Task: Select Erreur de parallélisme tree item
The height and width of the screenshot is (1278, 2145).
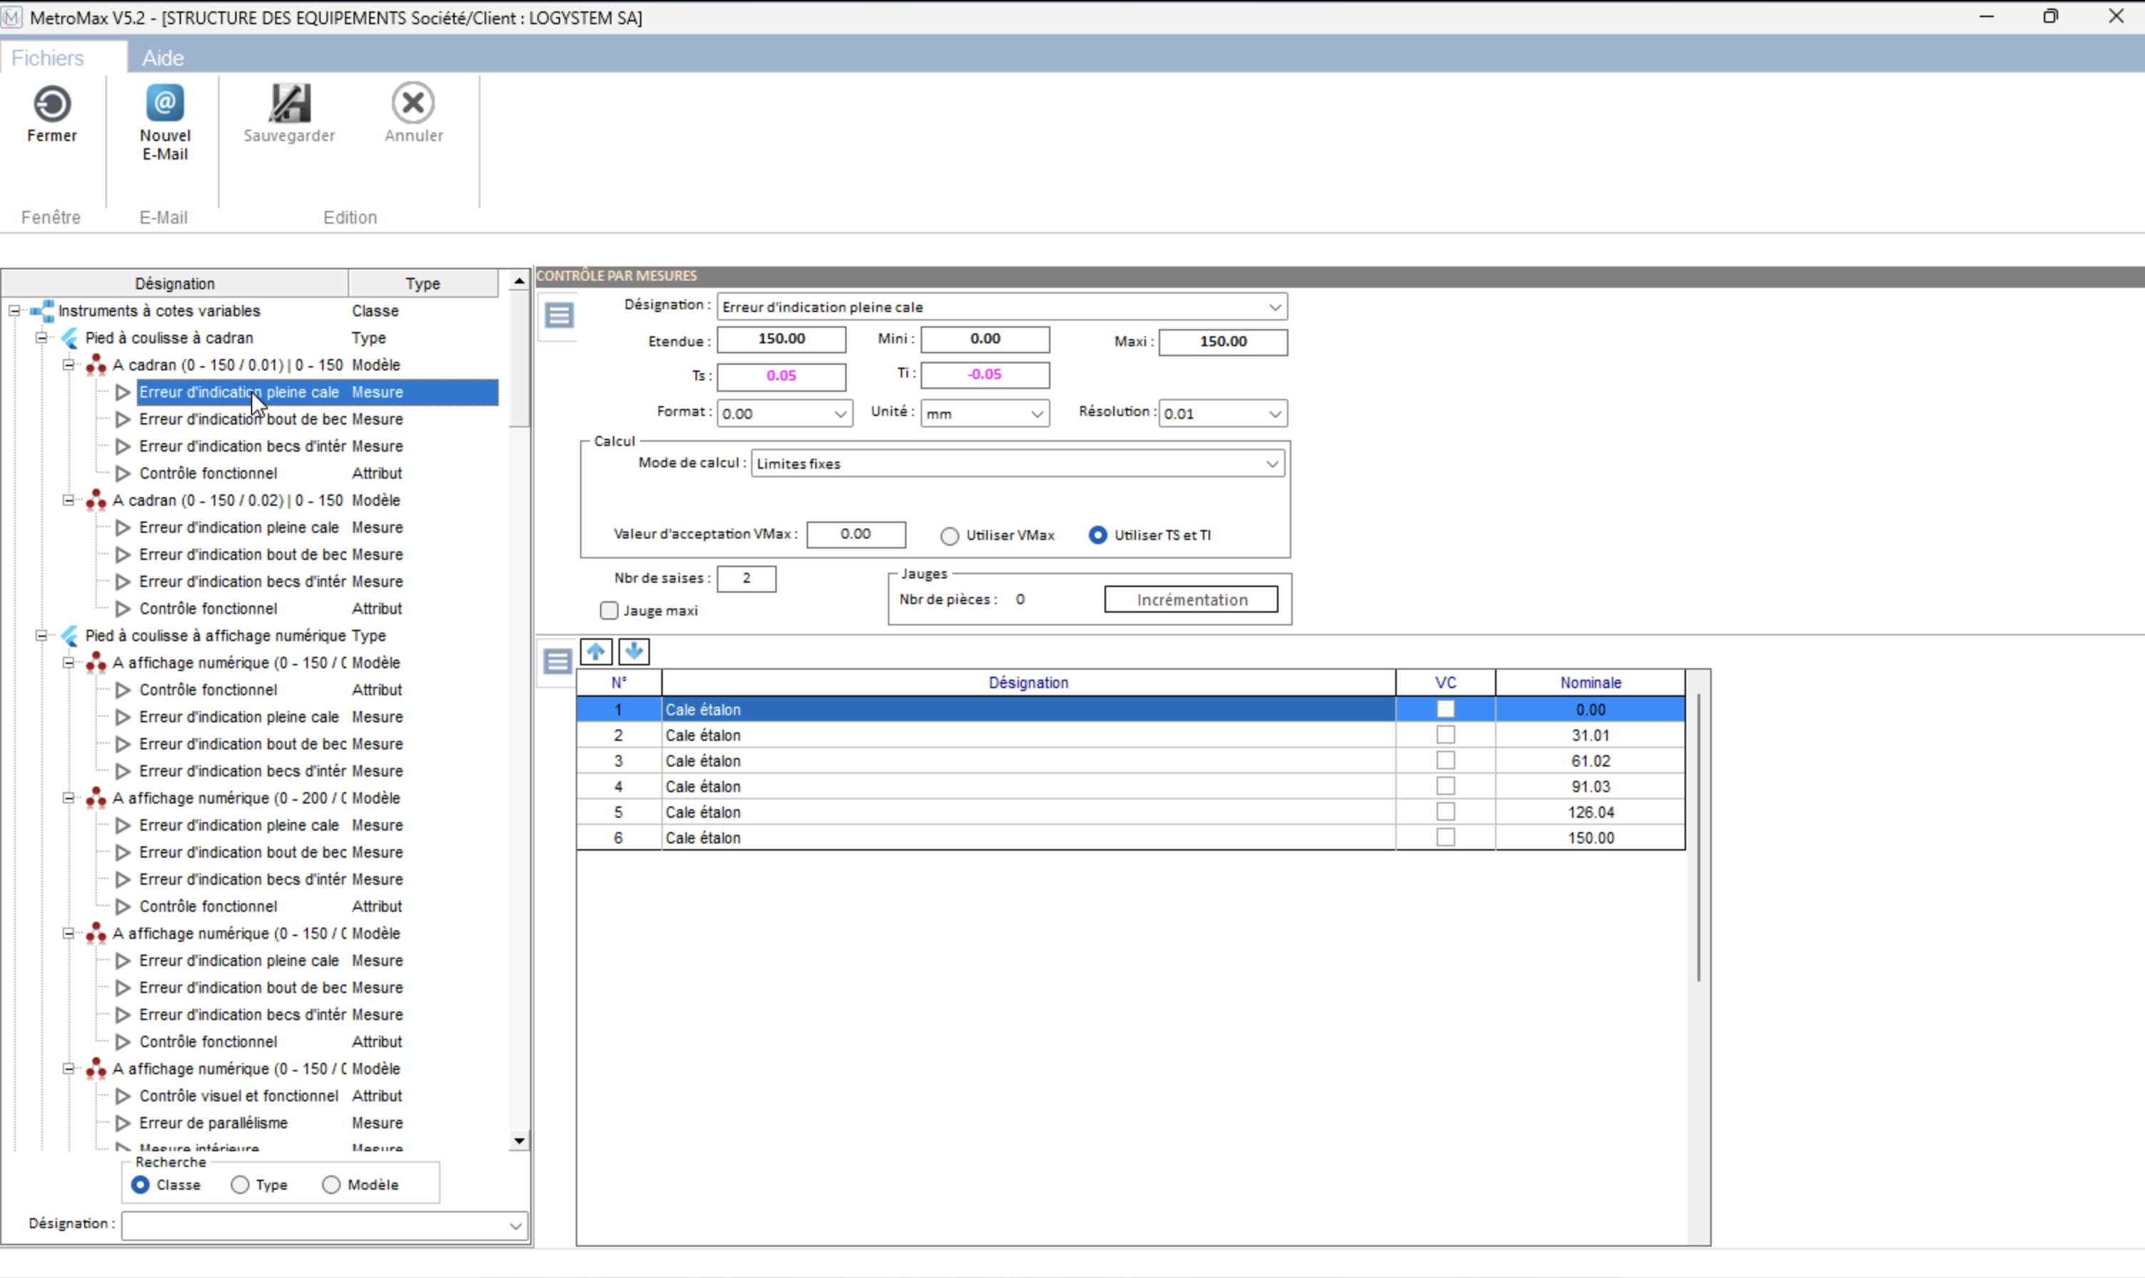Action: [214, 1123]
